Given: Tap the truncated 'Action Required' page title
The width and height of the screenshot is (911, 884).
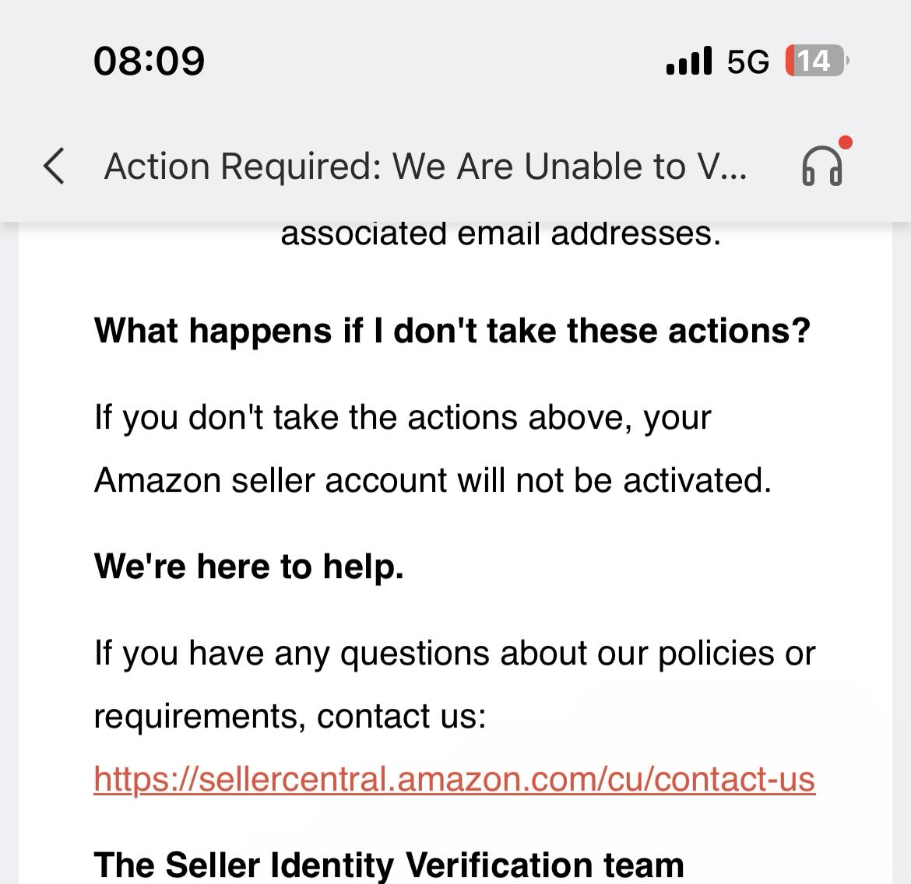Looking at the screenshot, I should click(425, 167).
